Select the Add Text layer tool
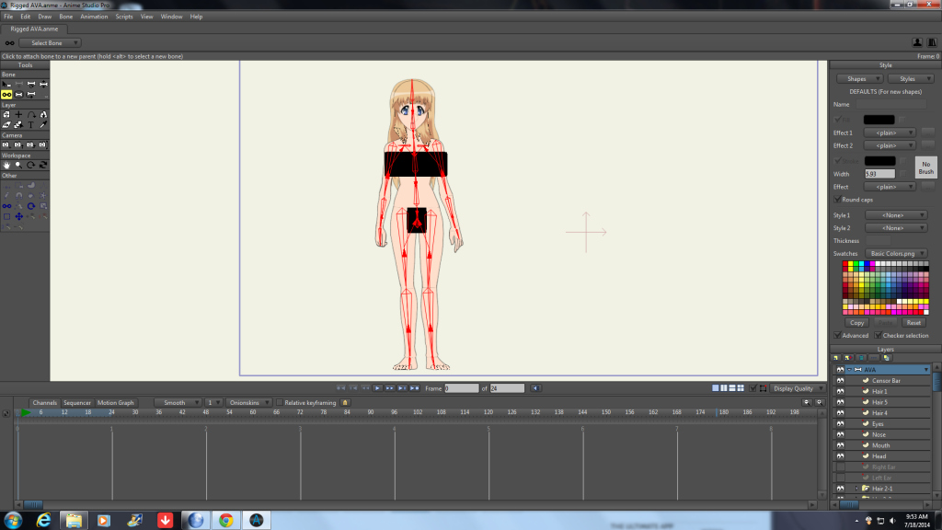The width and height of the screenshot is (942, 530). pyautogui.click(x=30, y=124)
